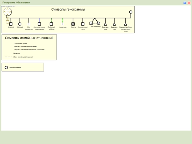The width and height of the screenshot is (192, 144).
Task: Switch to the Обозначения tab
Action: coord(23,2)
